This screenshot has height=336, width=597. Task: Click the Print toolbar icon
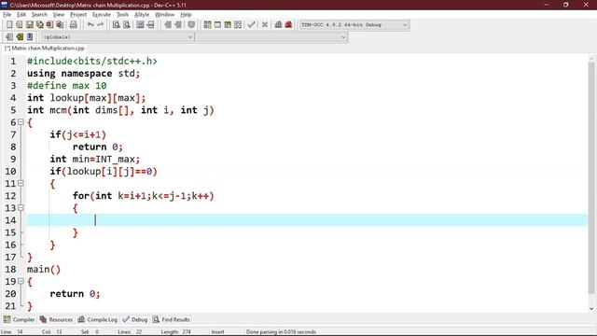(x=73, y=25)
